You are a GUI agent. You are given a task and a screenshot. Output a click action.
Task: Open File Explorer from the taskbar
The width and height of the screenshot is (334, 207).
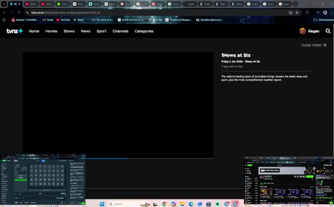(x=182, y=204)
